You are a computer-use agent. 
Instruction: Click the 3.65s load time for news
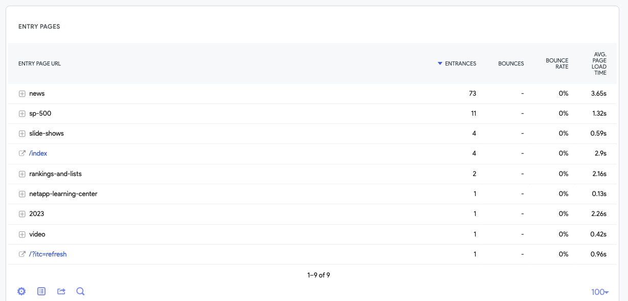pos(598,94)
